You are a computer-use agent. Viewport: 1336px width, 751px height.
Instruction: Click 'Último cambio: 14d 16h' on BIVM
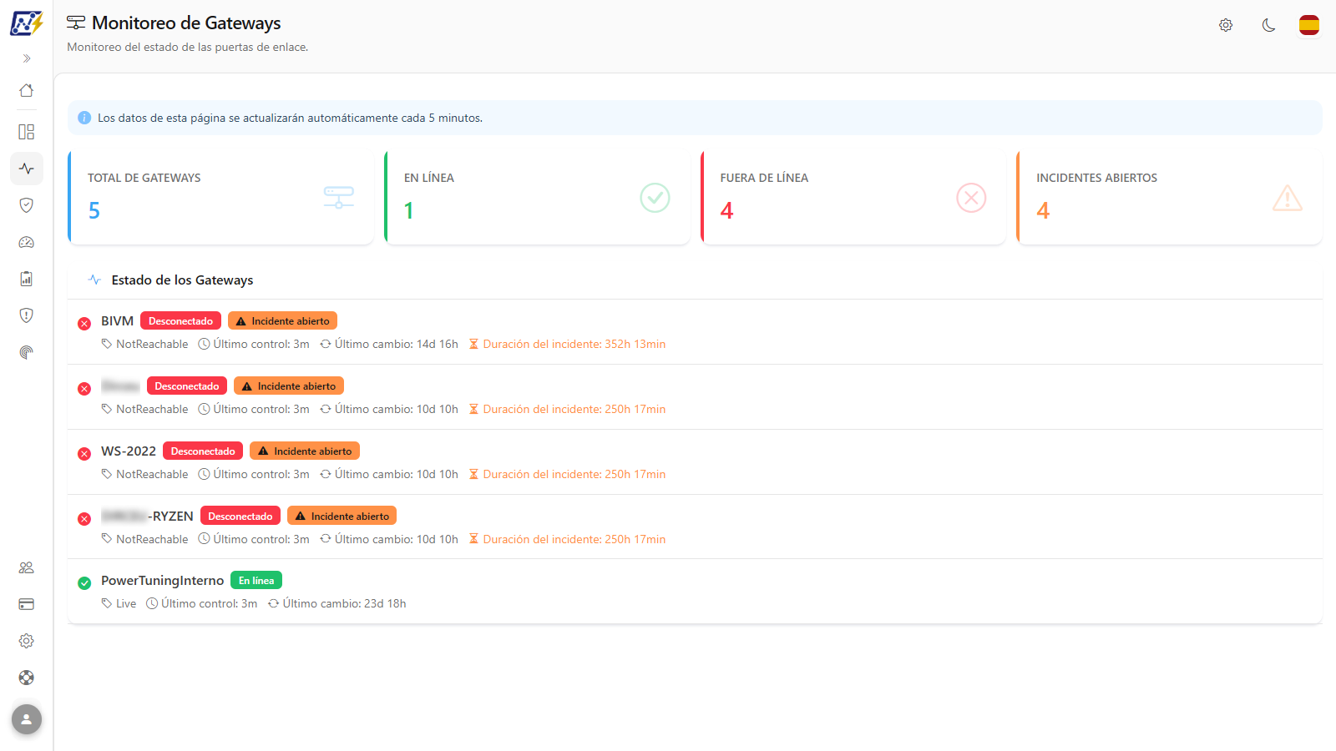click(389, 344)
